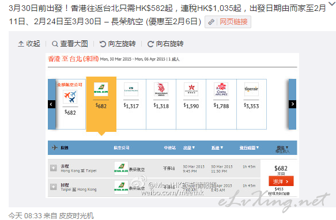Click the 今天 08:33 post timestamp
336x220 pixels.
25,216
